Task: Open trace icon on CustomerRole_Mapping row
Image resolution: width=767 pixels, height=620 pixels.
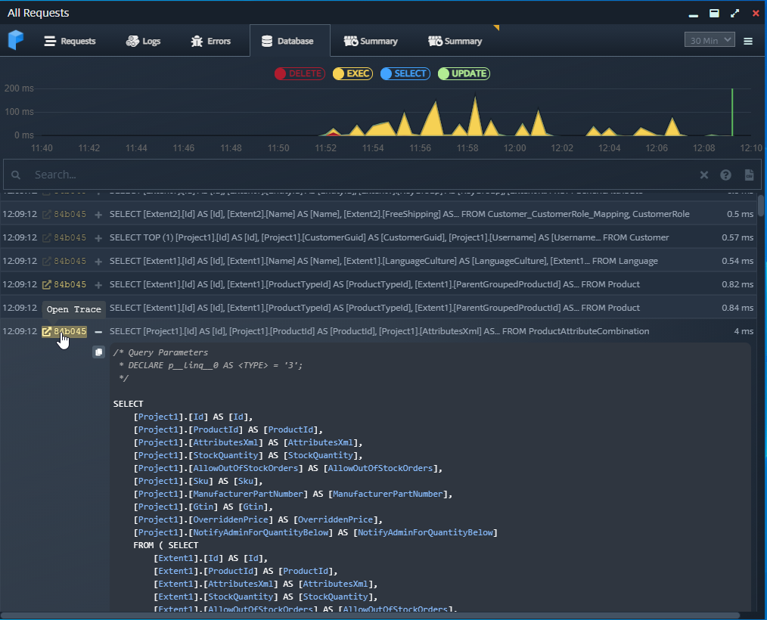Action: pos(46,214)
